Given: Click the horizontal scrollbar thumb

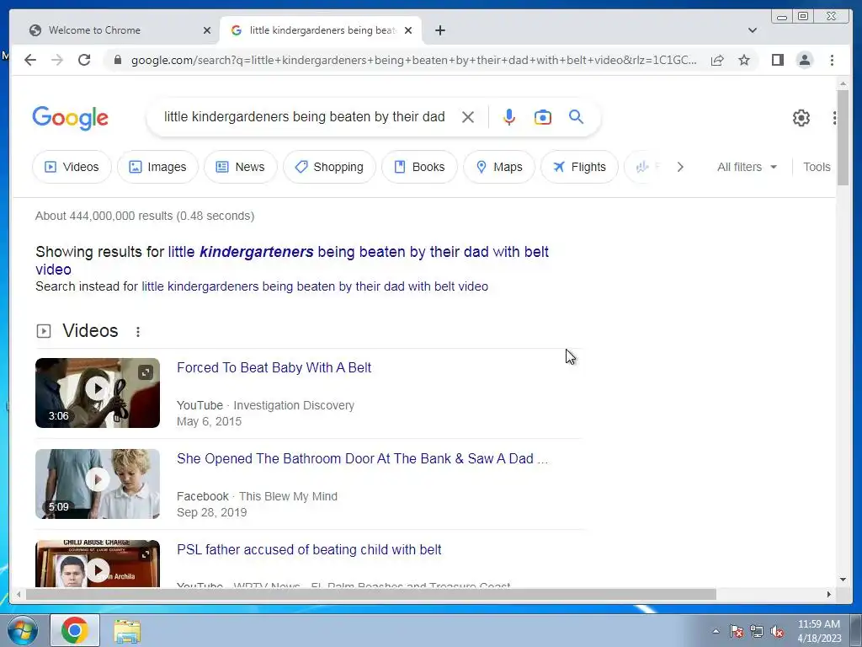Looking at the screenshot, I should pyautogui.click(x=371, y=594).
